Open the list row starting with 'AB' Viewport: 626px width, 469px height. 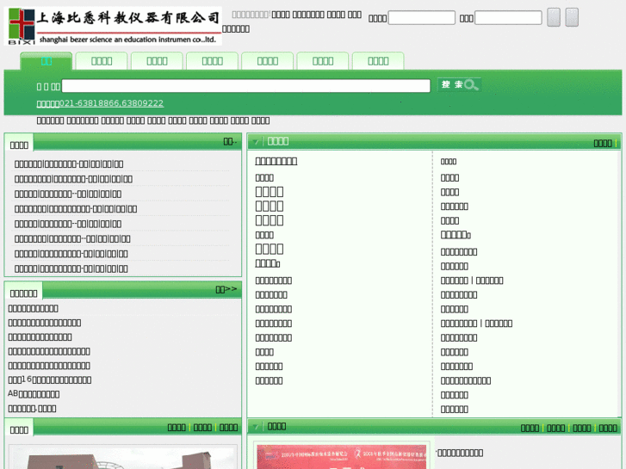pyautogui.click(x=34, y=394)
